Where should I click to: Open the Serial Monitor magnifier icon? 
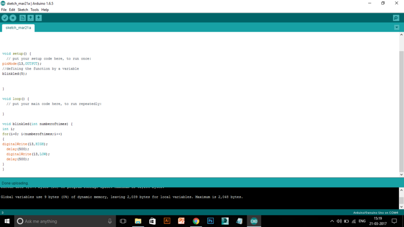[x=396, y=18]
